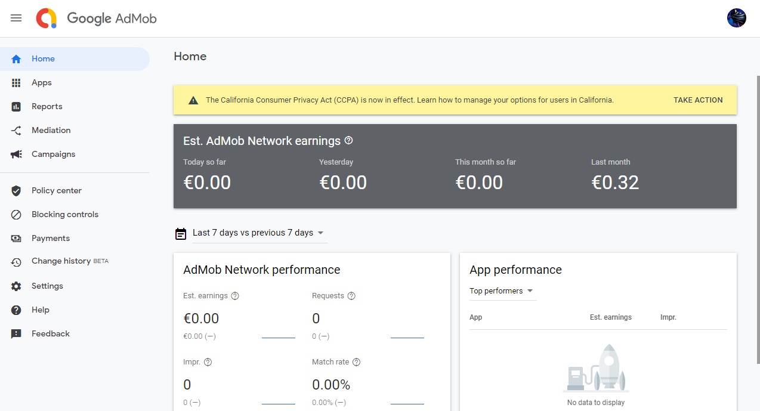Click the Blocking controls circle icon
This screenshot has height=411, width=760.
(x=16, y=215)
